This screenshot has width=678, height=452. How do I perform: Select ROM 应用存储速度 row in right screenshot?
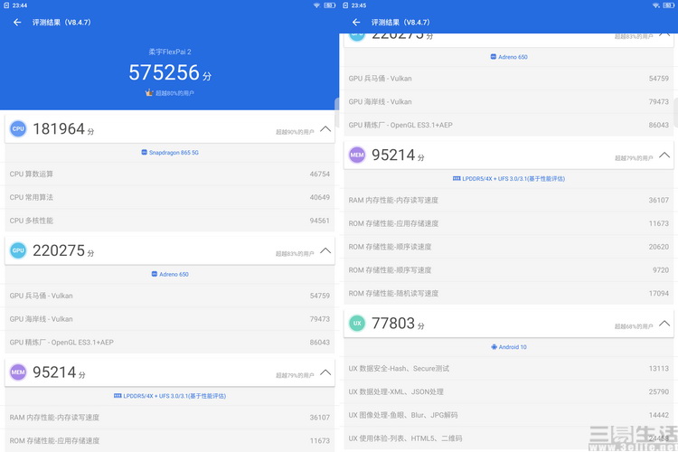[x=508, y=223]
